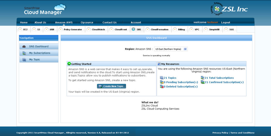The width and height of the screenshot is (271, 136).
Task: Click the Deleted Subscription(s) icon
Action: point(162,87)
